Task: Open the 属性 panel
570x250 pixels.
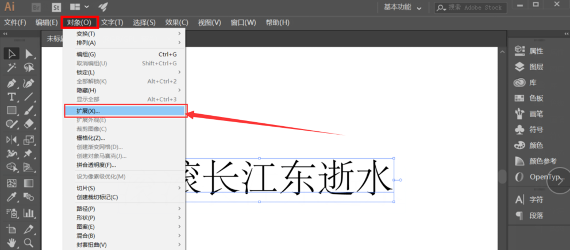Action: (x=530, y=51)
